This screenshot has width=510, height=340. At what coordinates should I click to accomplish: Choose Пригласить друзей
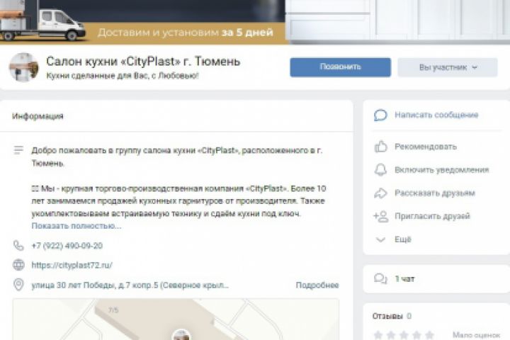(x=432, y=216)
